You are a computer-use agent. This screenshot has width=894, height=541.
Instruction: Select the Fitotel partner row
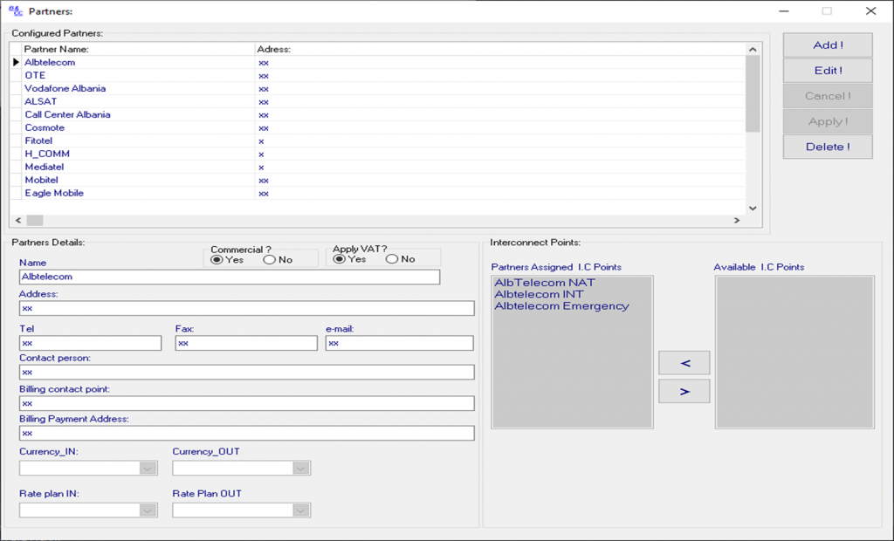pos(377,140)
